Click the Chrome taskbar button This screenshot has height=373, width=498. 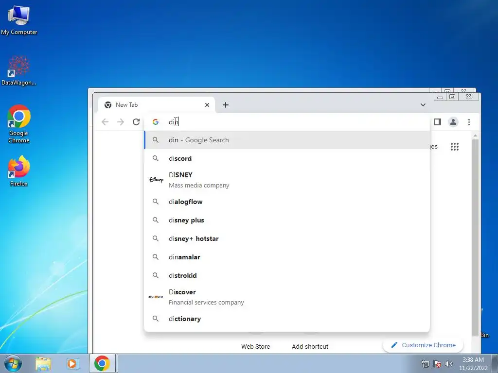coord(102,363)
